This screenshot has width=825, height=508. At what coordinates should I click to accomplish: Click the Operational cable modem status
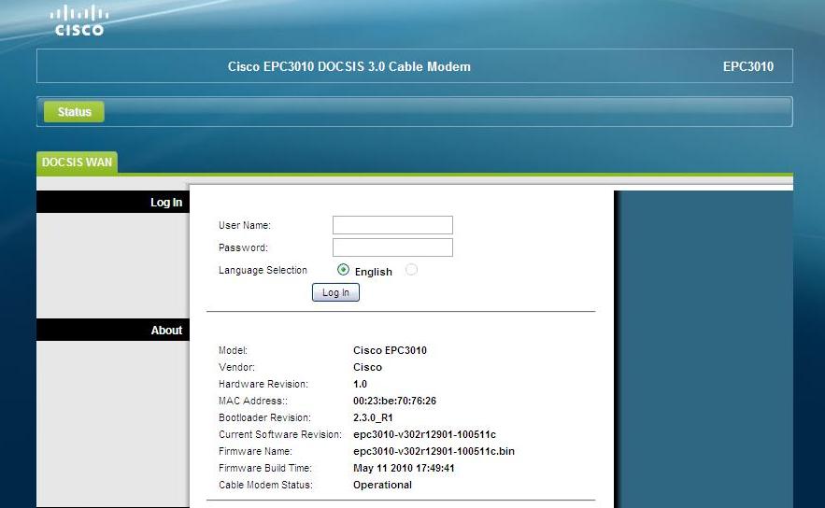pyautogui.click(x=382, y=485)
